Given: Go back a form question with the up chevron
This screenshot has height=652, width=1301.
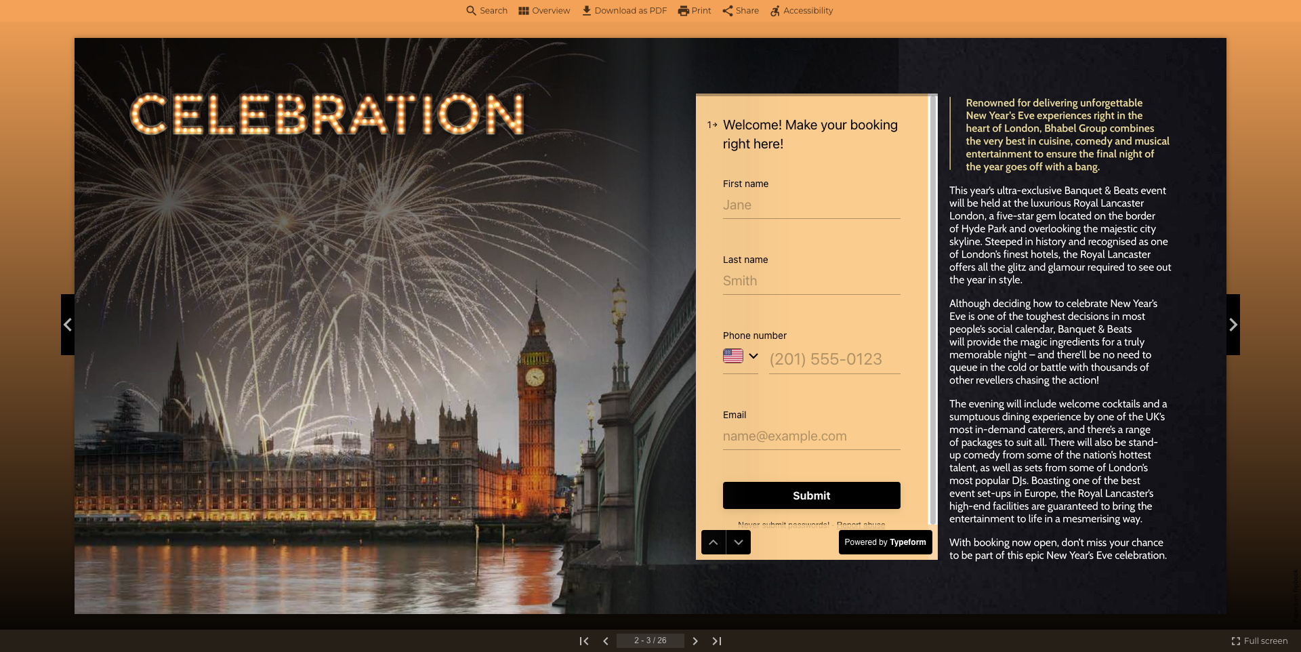Looking at the screenshot, I should pyautogui.click(x=714, y=542).
